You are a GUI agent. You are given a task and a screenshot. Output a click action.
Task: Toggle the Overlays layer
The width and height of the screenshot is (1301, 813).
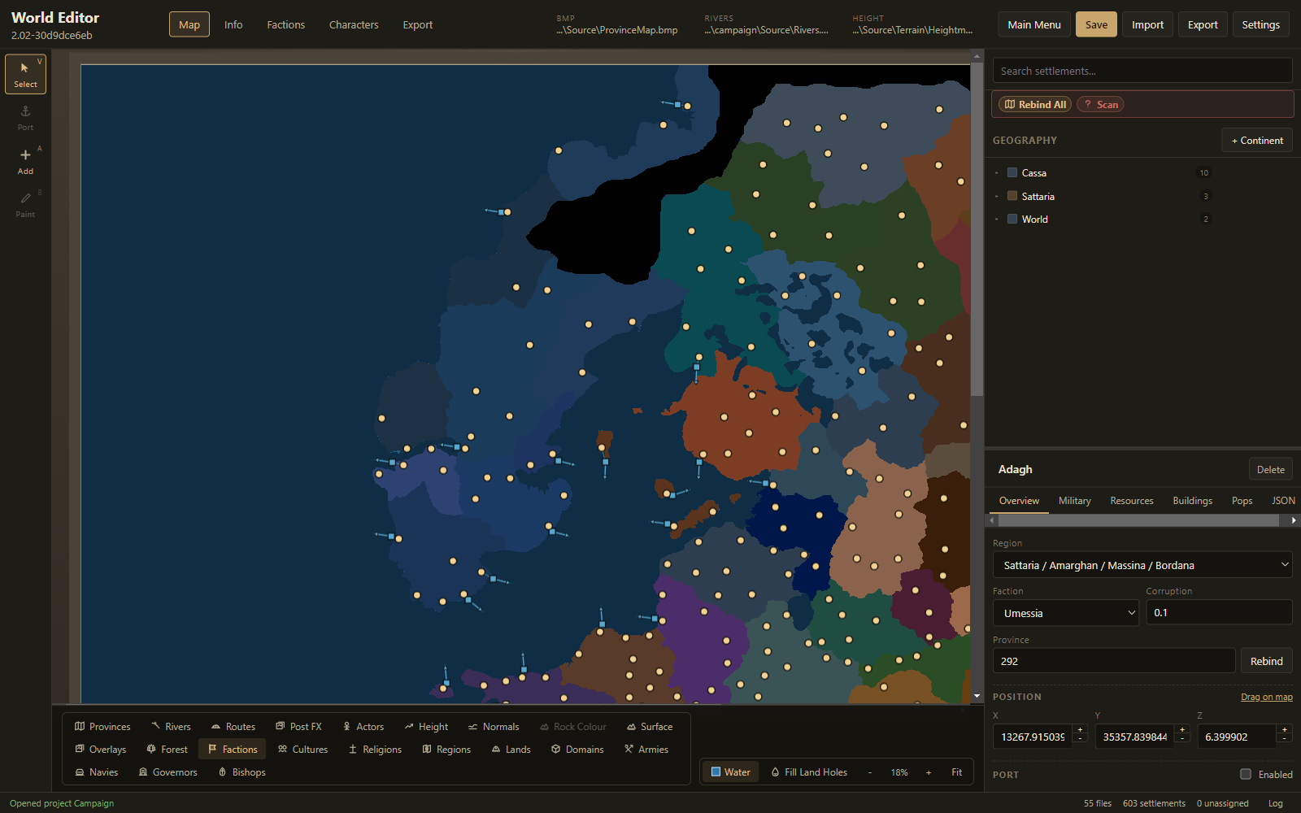click(101, 749)
